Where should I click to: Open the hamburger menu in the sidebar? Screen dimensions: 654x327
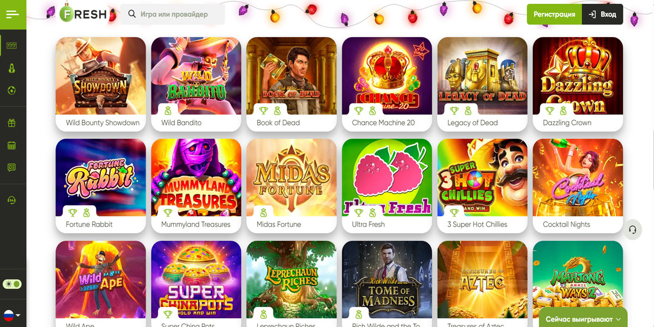coord(13,15)
